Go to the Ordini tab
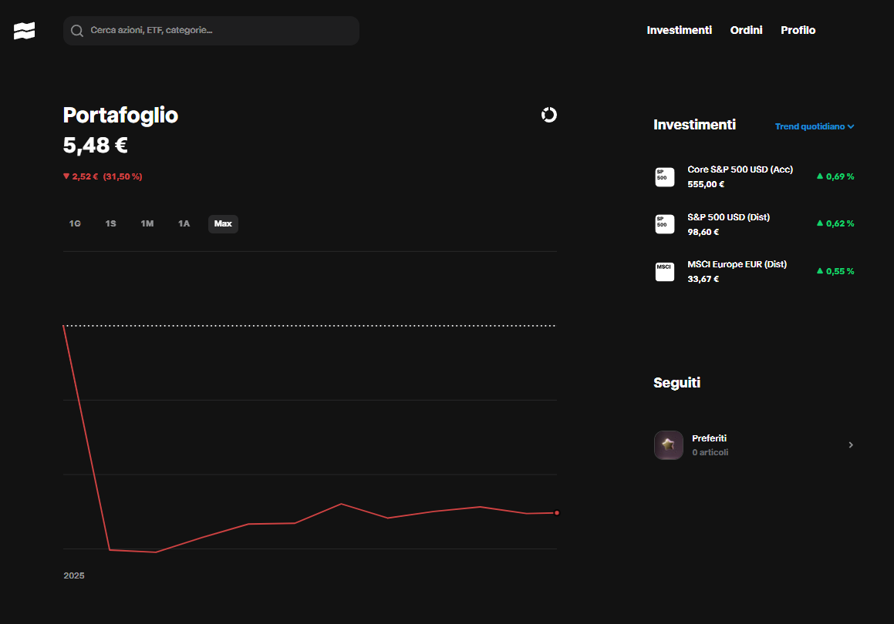This screenshot has height=624, width=894. coord(746,30)
